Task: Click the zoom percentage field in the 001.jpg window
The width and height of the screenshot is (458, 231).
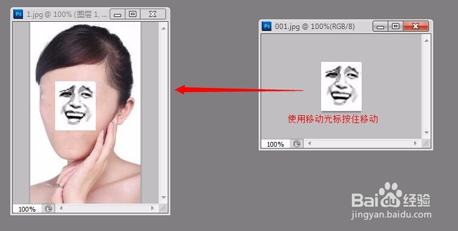Action: (275, 144)
